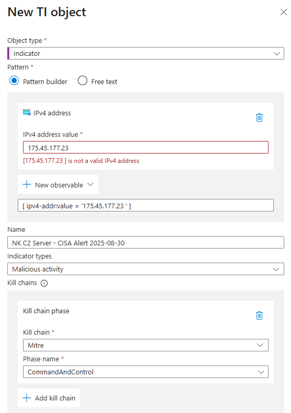Click the IPv4 address value field
The width and height of the screenshot is (291, 413).
tap(146, 147)
